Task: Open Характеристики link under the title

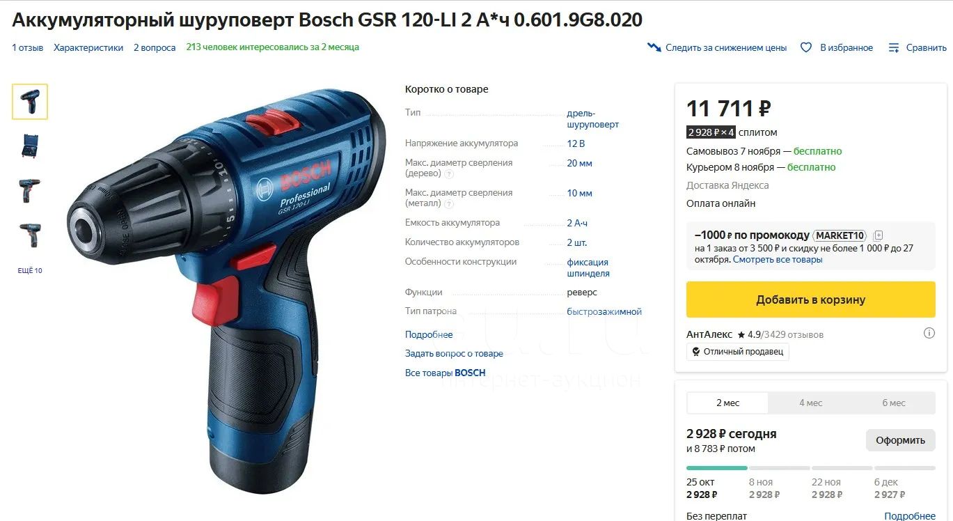Action: click(88, 47)
